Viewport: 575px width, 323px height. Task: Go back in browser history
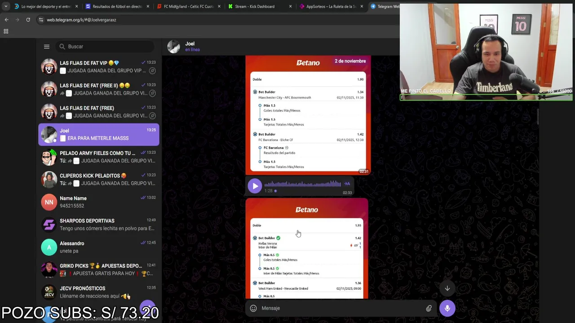pos(6,20)
